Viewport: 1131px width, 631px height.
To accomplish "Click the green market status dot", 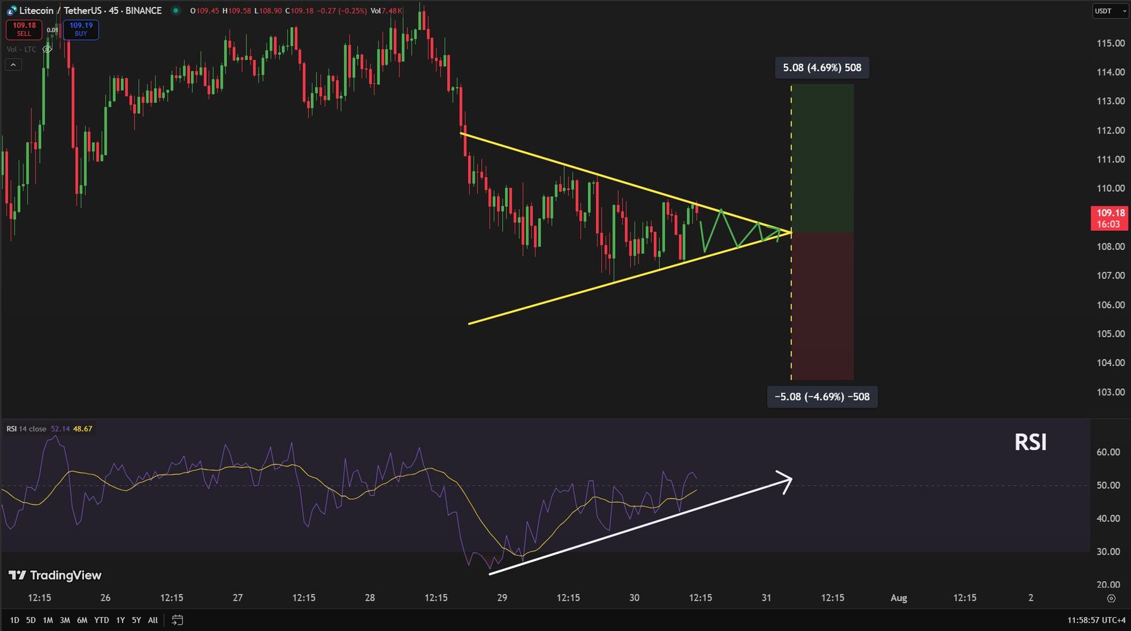I will click(x=176, y=11).
